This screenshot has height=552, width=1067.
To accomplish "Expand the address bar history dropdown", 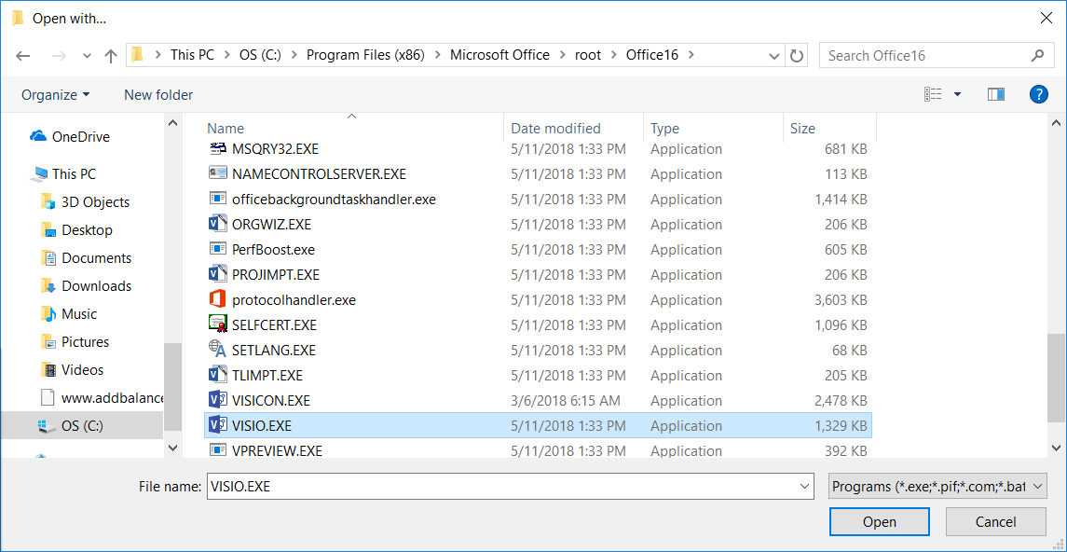I will (x=774, y=56).
